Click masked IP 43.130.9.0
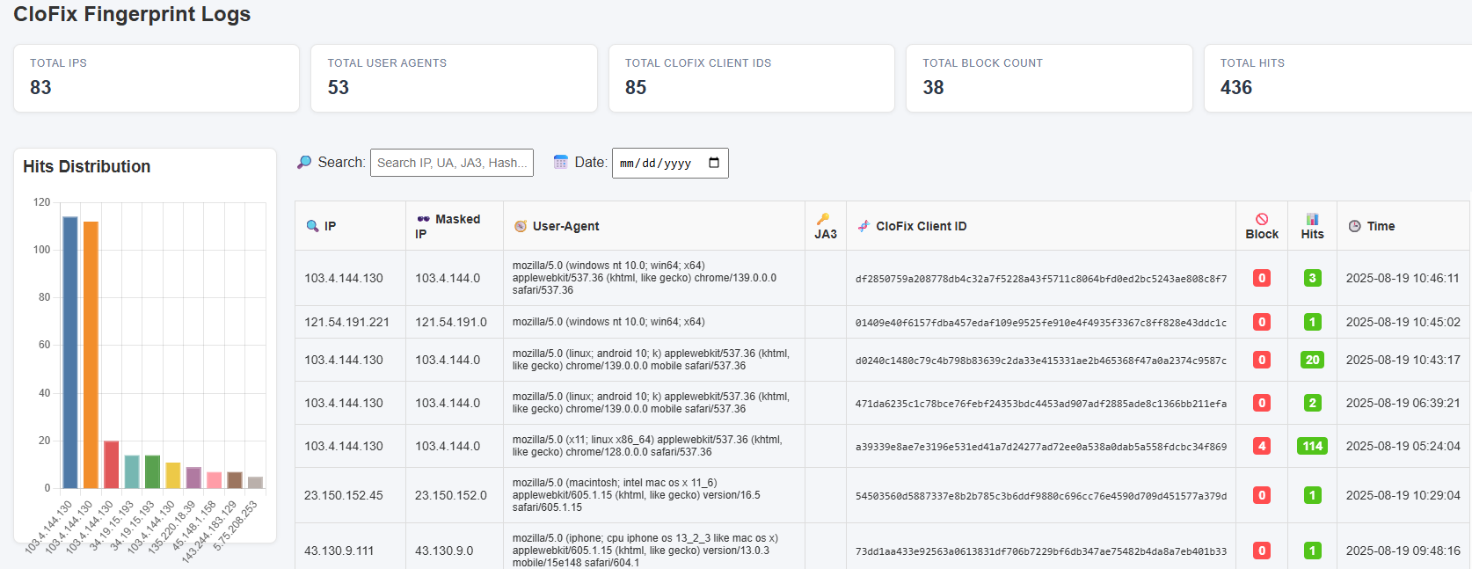The width and height of the screenshot is (1472, 569). 444,551
